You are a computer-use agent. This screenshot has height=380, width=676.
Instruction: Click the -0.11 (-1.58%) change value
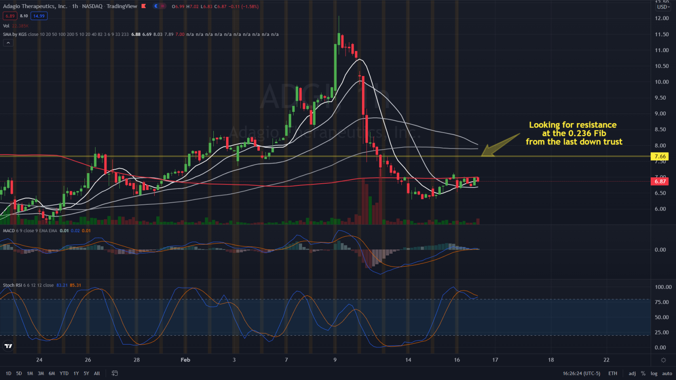click(243, 6)
